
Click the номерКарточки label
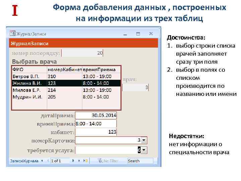pos(53,141)
